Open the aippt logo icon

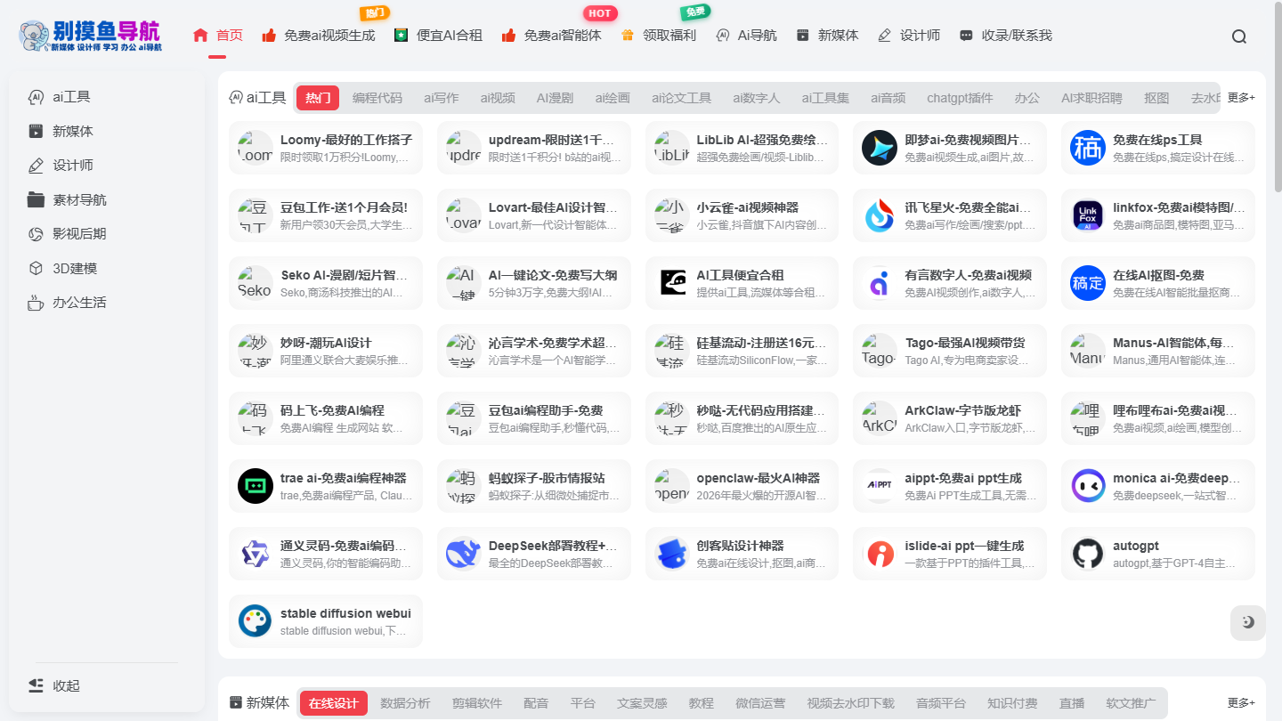tap(880, 486)
